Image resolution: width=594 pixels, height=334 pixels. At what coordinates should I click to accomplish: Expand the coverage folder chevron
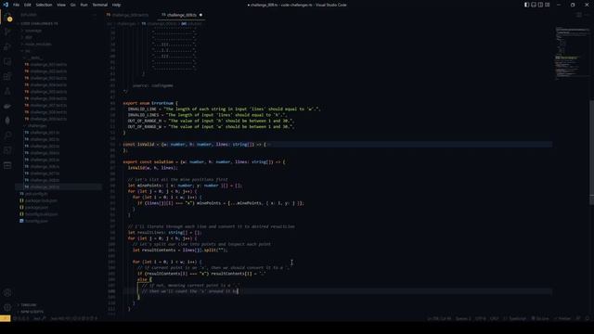(22, 31)
